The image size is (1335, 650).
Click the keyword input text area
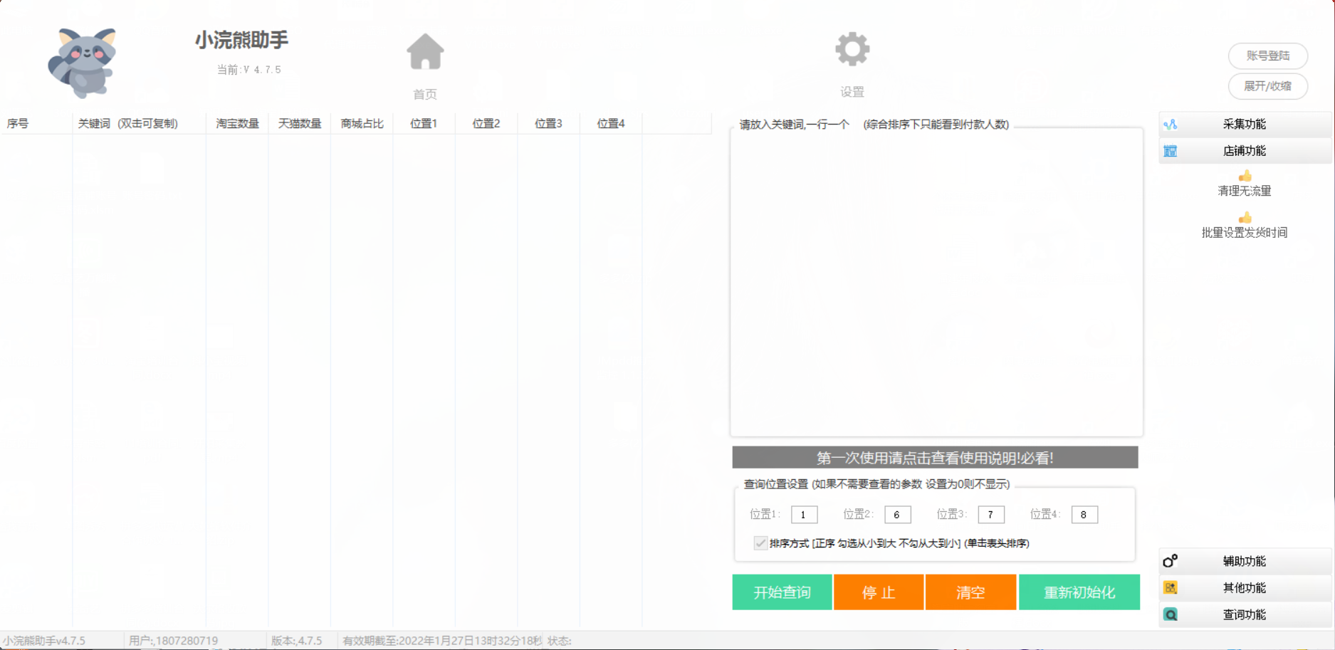point(936,285)
